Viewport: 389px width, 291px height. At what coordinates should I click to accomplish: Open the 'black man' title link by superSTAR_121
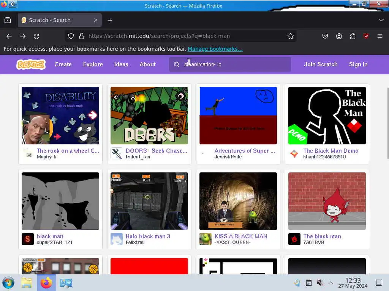[50, 236]
